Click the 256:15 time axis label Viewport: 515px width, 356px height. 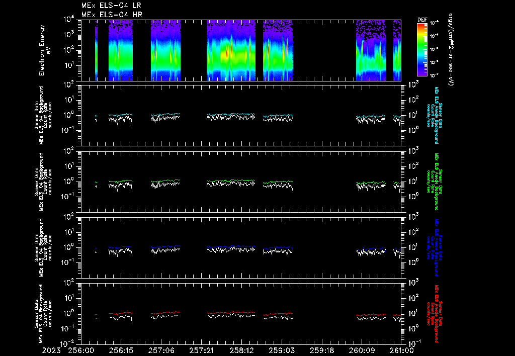121,350
